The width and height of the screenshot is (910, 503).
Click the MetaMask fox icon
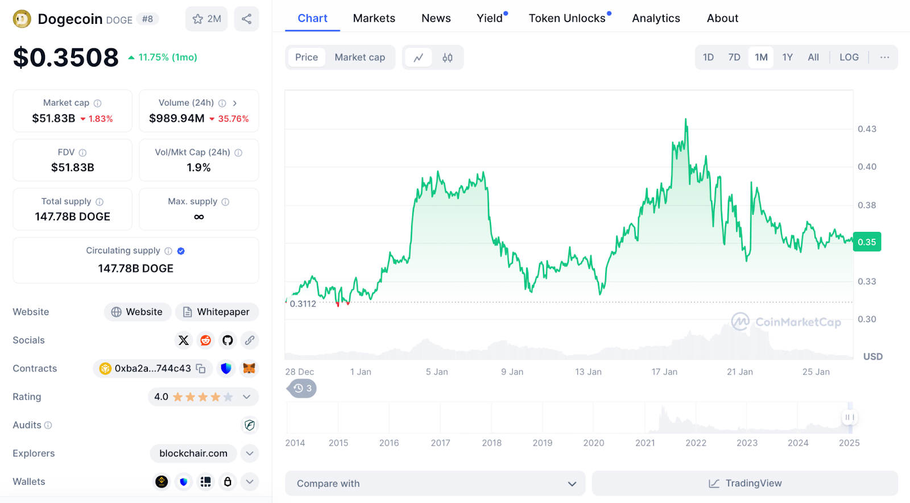[249, 368]
